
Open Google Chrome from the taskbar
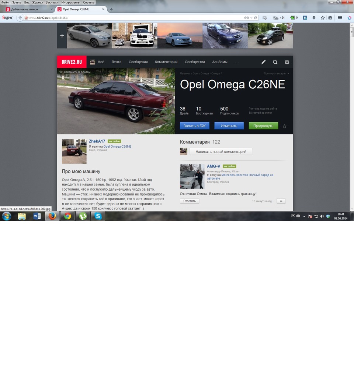67,216
